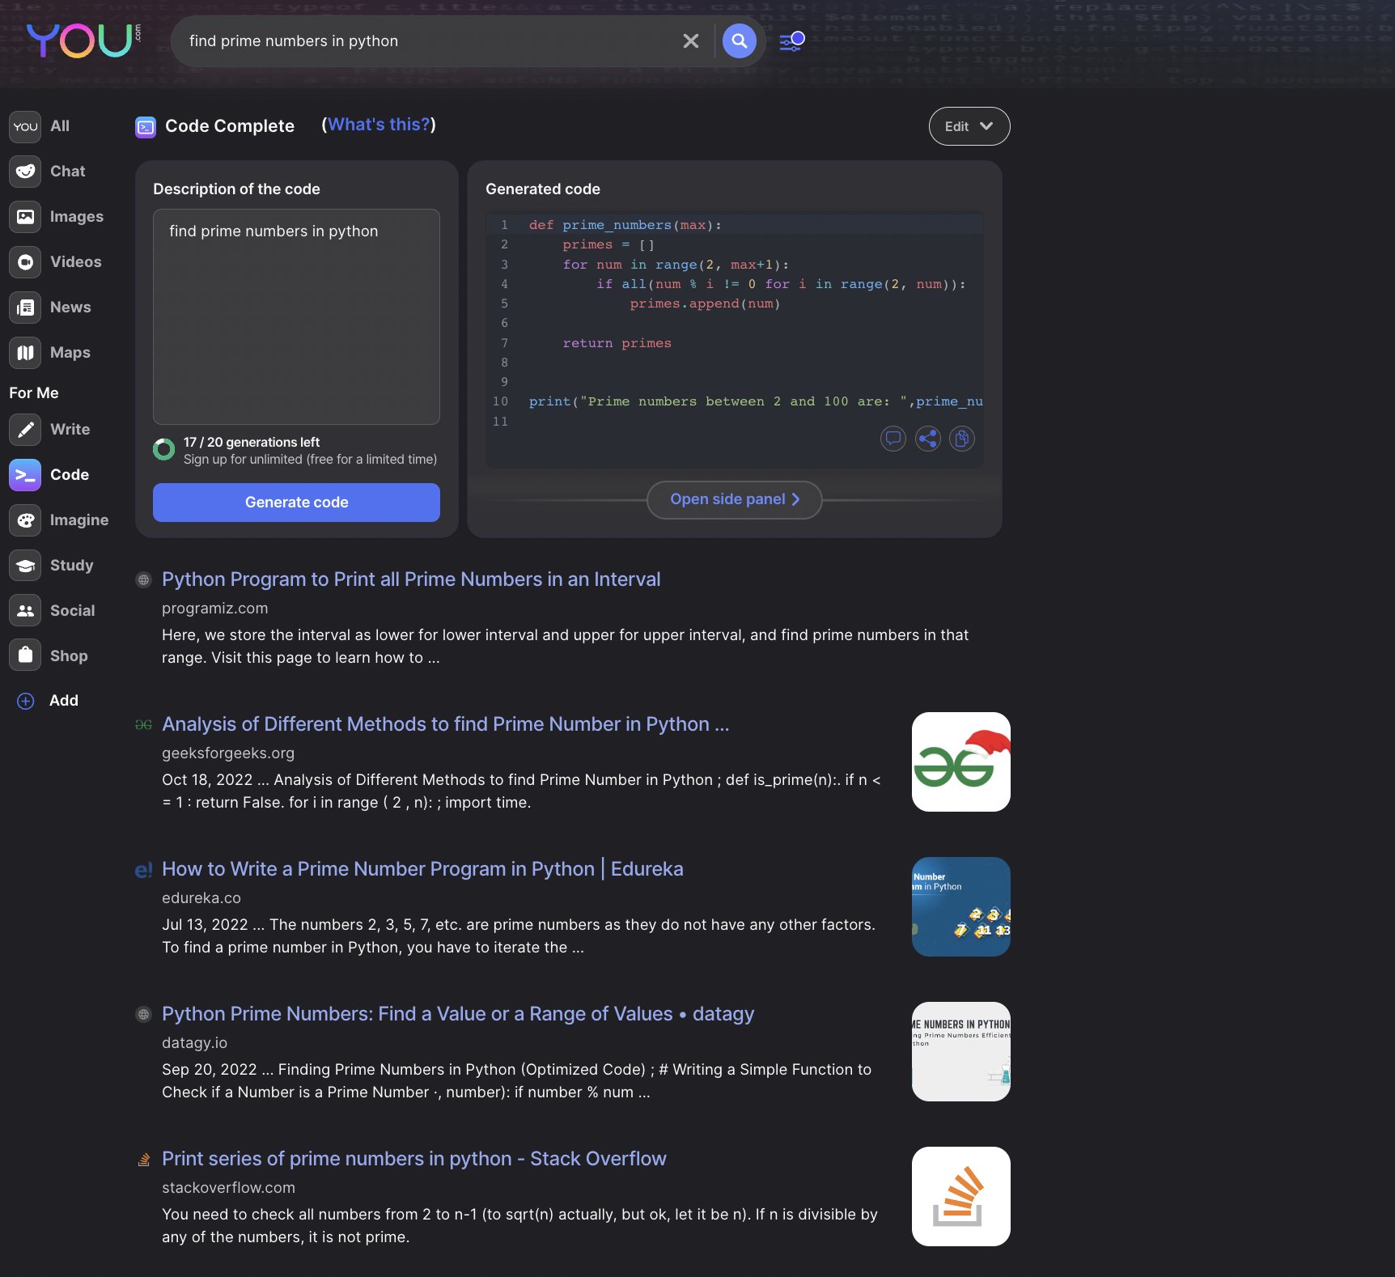This screenshot has height=1277, width=1395.
Task: Select the Study tab label
Action: point(72,566)
